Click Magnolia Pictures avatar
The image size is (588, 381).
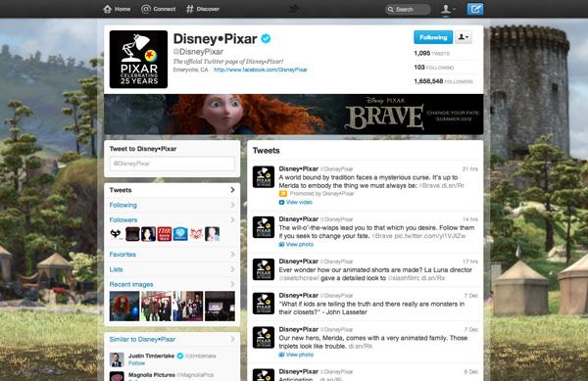117,376
